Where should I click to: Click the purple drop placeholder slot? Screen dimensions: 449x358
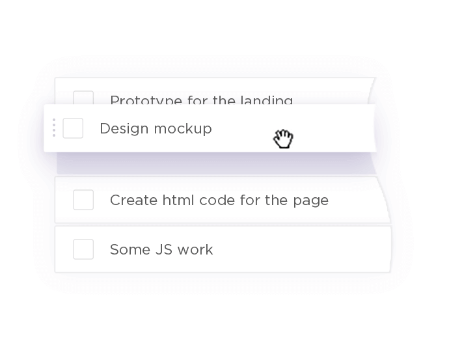[215, 163]
